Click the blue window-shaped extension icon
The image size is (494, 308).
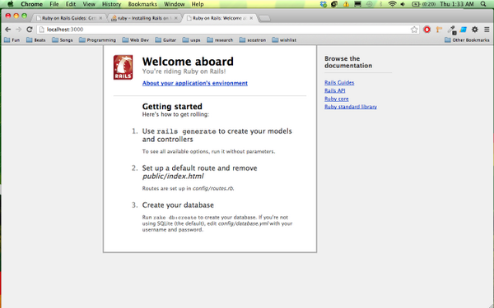[463, 30]
